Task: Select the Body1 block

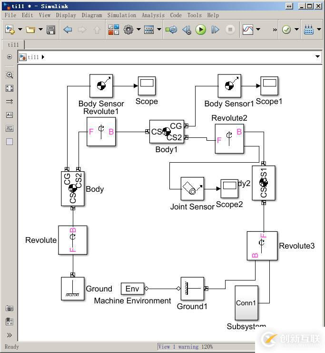Action: [167, 132]
